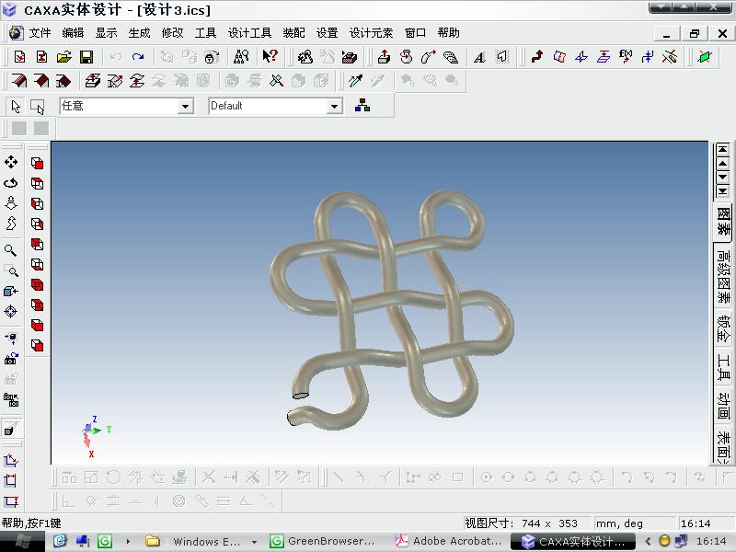This screenshot has width=736, height=552.
Task: Open the 生成 menu
Action: [139, 33]
